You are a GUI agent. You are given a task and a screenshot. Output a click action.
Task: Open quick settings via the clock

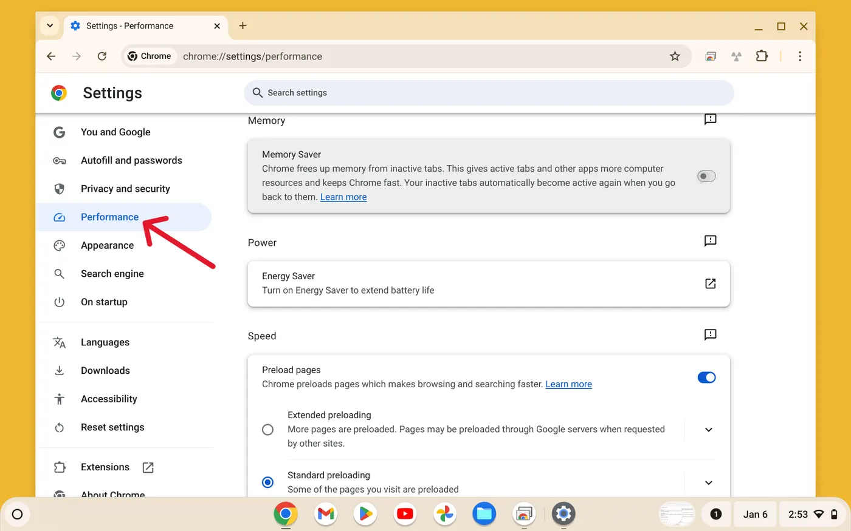pos(813,515)
